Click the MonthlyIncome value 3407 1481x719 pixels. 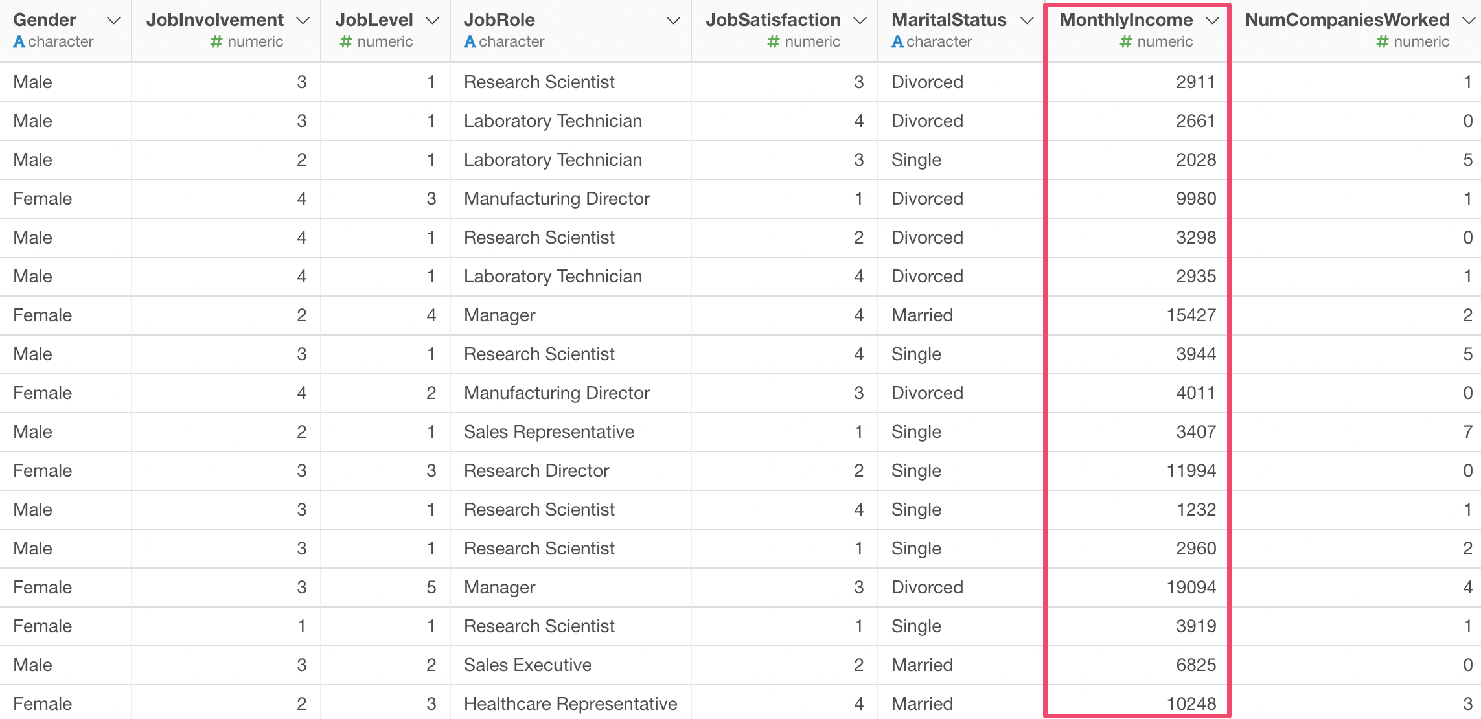(x=1196, y=432)
